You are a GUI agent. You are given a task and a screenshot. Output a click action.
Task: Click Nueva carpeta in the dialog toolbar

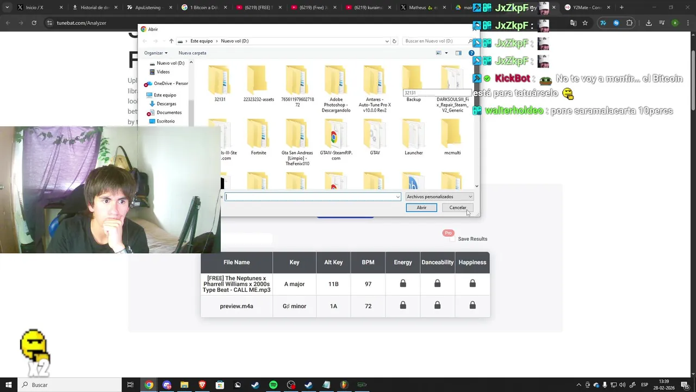coord(192,53)
